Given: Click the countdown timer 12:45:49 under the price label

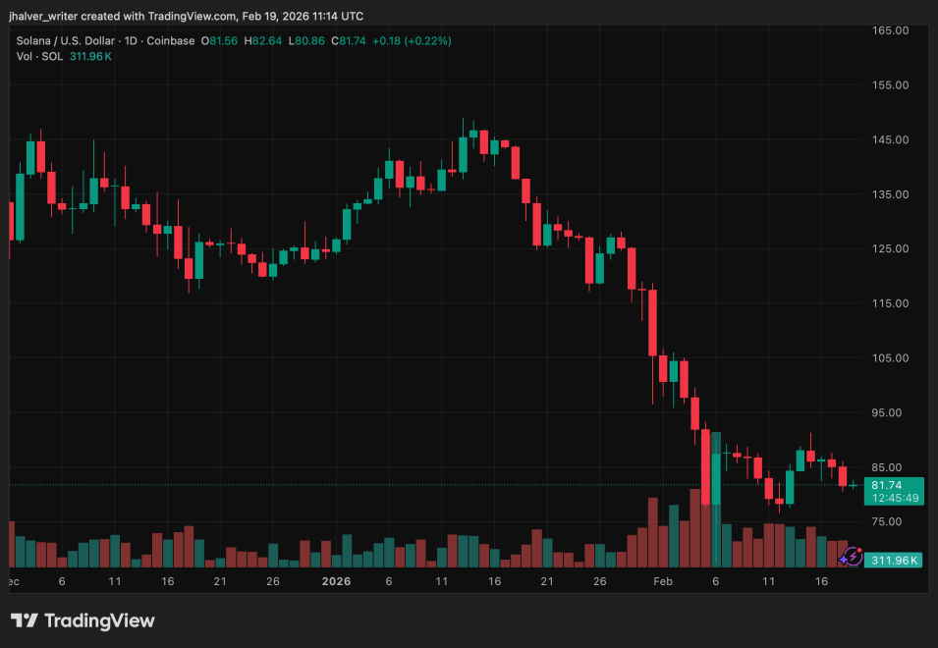Looking at the screenshot, I should (896, 498).
